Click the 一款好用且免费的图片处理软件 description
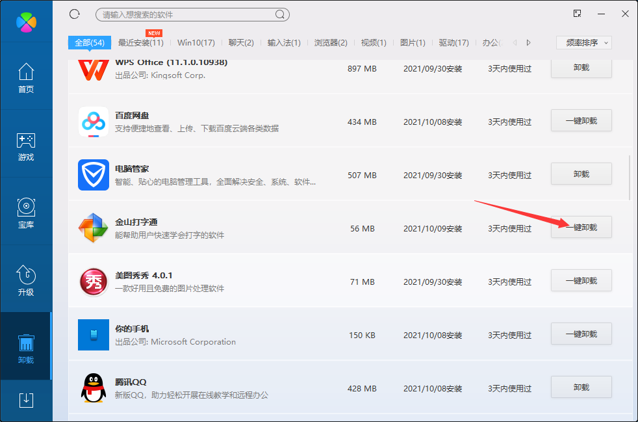Image resolution: width=638 pixels, height=422 pixels. pyautogui.click(x=170, y=289)
